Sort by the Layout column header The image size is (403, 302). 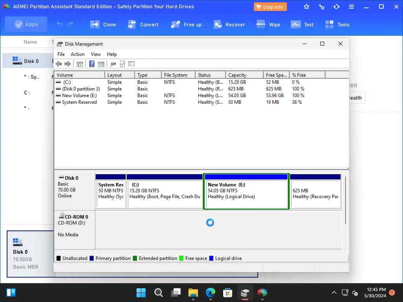(120, 75)
